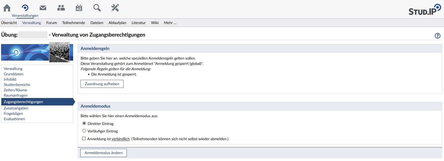The width and height of the screenshot is (444, 161).
Task: Open the help question mark icon
Action: (438, 36)
